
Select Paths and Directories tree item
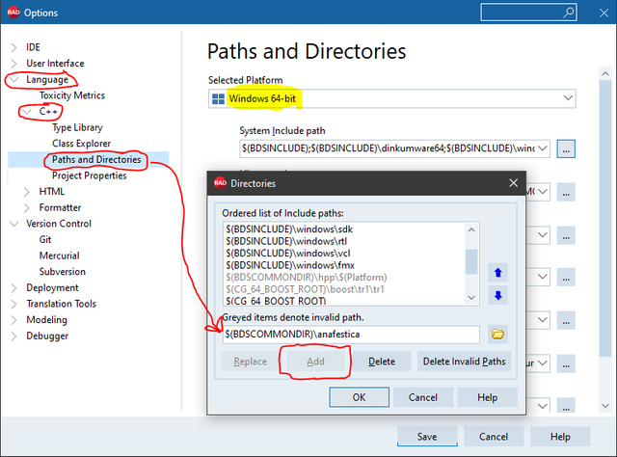tap(96, 159)
